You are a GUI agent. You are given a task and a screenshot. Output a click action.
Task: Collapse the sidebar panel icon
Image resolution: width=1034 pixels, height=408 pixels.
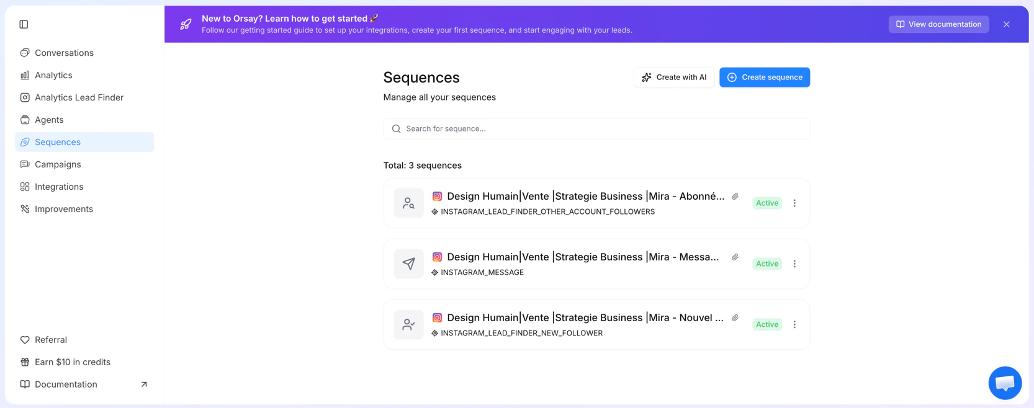coord(24,24)
